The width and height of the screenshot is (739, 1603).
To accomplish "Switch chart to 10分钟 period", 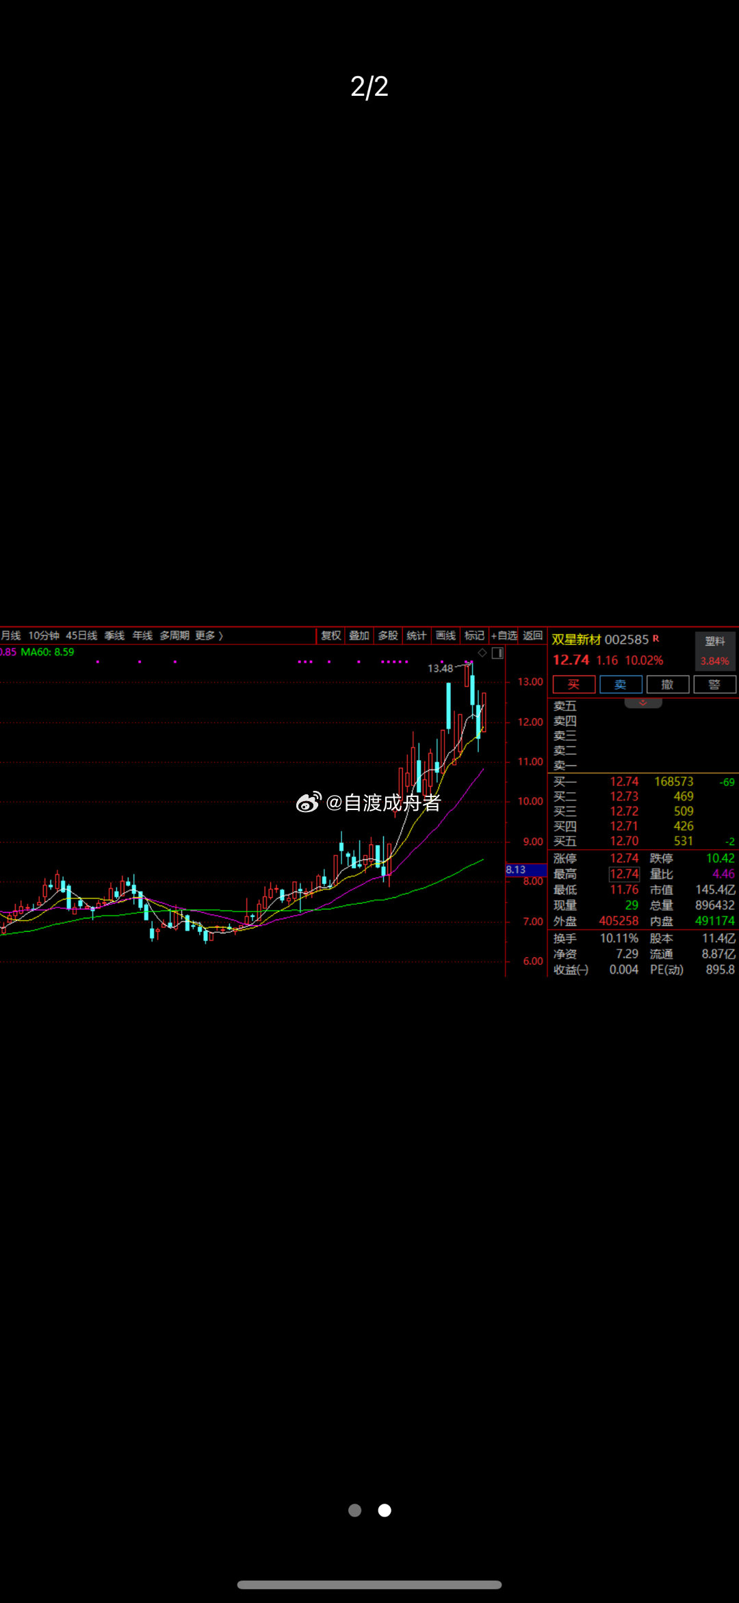I will click(44, 635).
